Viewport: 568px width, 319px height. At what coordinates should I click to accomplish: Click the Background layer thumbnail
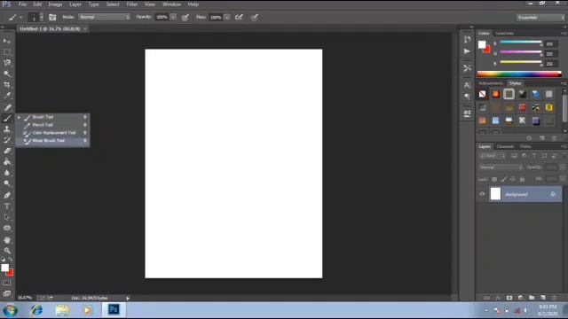pyautogui.click(x=495, y=194)
